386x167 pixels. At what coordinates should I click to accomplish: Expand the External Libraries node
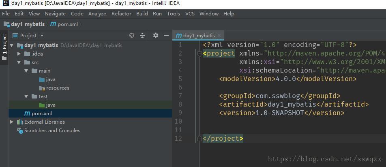point(12,122)
